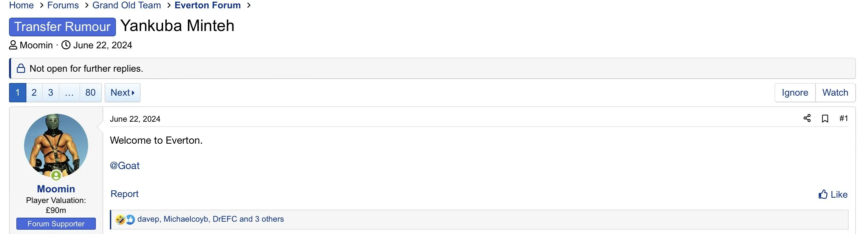This screenshot has width=863, height=234.
Task: Open the Everton Forum breadcrumb
Action: pos(208,5)
